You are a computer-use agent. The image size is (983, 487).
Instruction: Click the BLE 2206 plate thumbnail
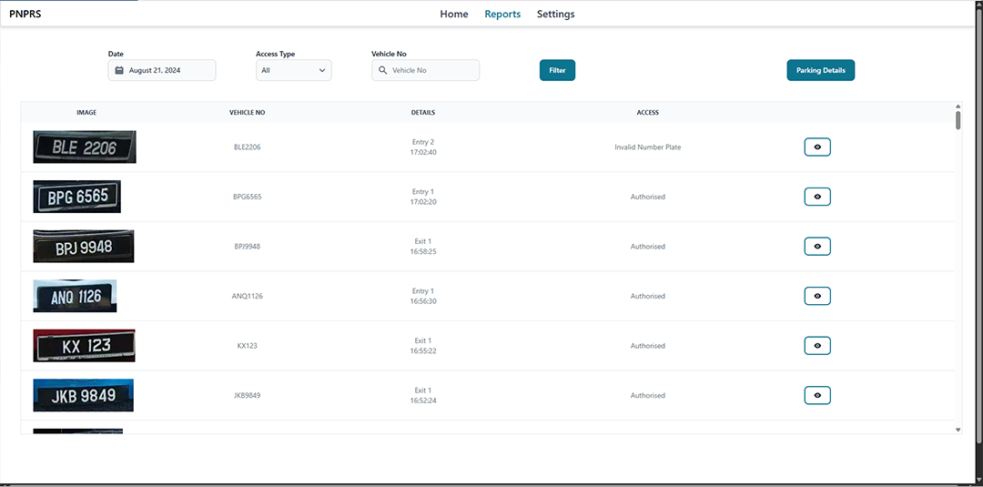pos(85,147)
